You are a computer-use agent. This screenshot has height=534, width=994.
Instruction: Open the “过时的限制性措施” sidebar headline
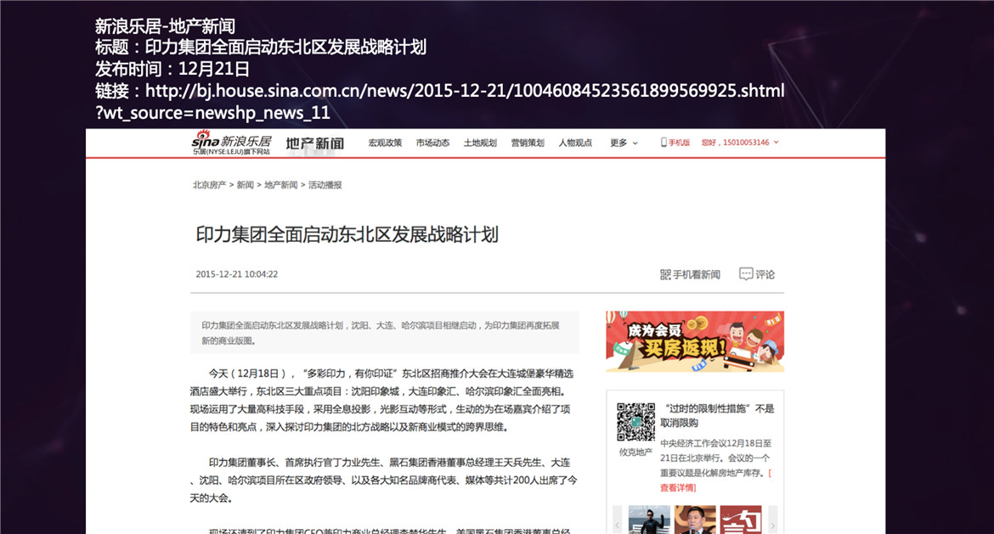[717, 415]
